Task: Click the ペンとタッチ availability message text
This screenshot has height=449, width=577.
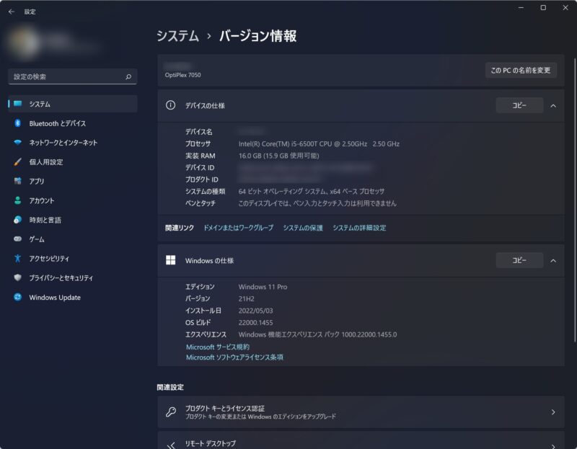Action: 317,203
